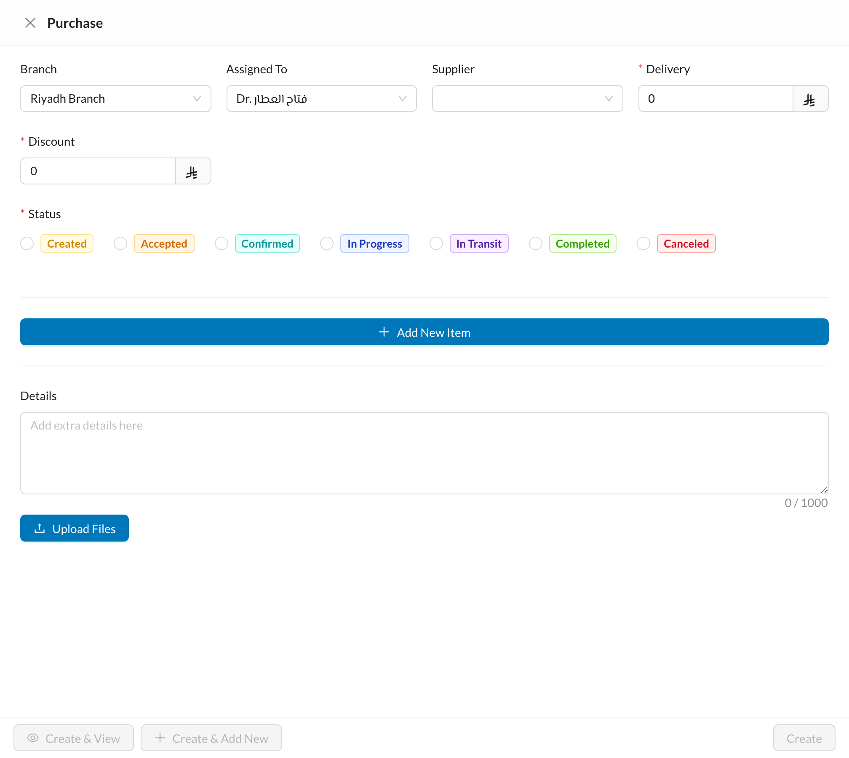Click the Upload Files button

click(75, 528)
